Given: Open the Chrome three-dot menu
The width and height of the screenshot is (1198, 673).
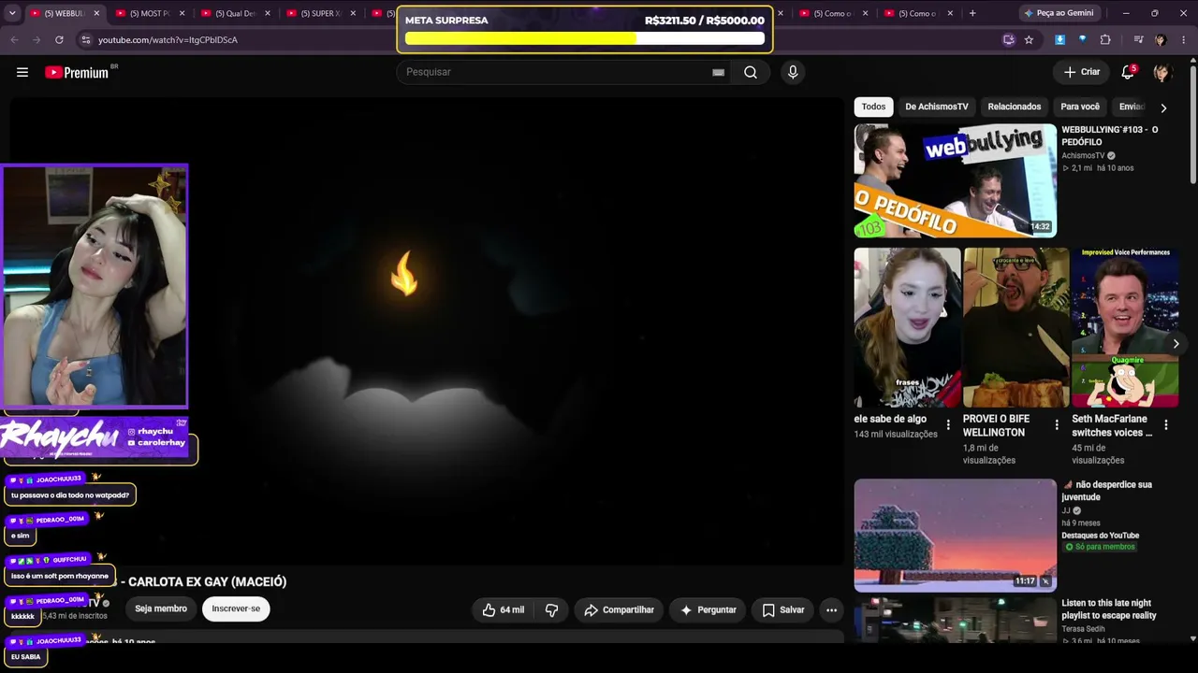Looking at the screenshot, I should [1183, 40].
